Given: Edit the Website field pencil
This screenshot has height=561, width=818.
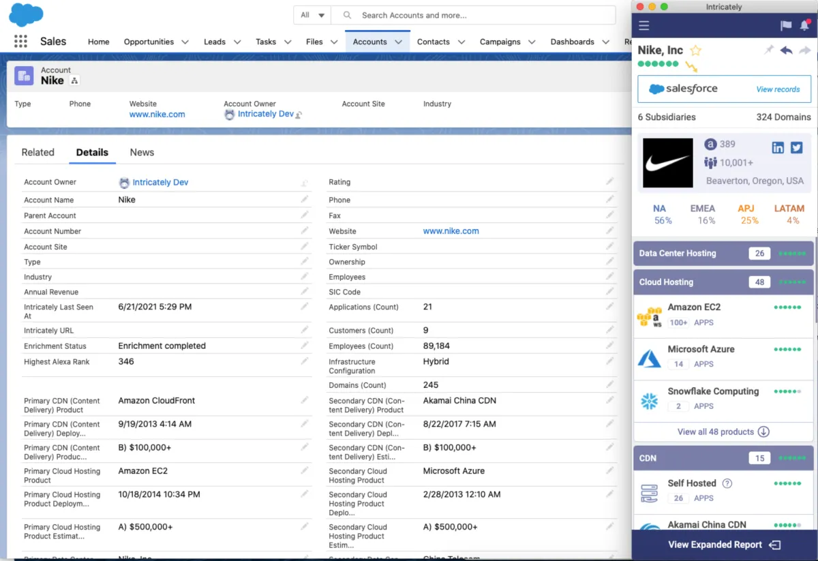Looking at the screenshot, I should (610, 231).
